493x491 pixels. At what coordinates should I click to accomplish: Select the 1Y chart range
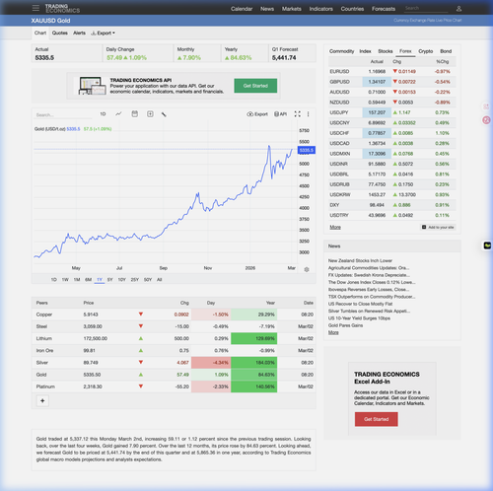tap(100, 280)
